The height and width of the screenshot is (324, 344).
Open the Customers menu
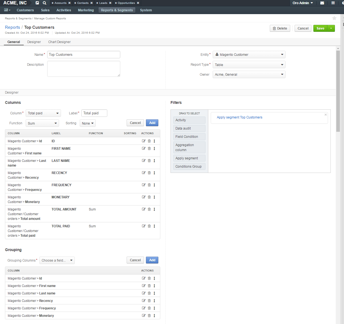pyautogui.click(x=25, y=10)
